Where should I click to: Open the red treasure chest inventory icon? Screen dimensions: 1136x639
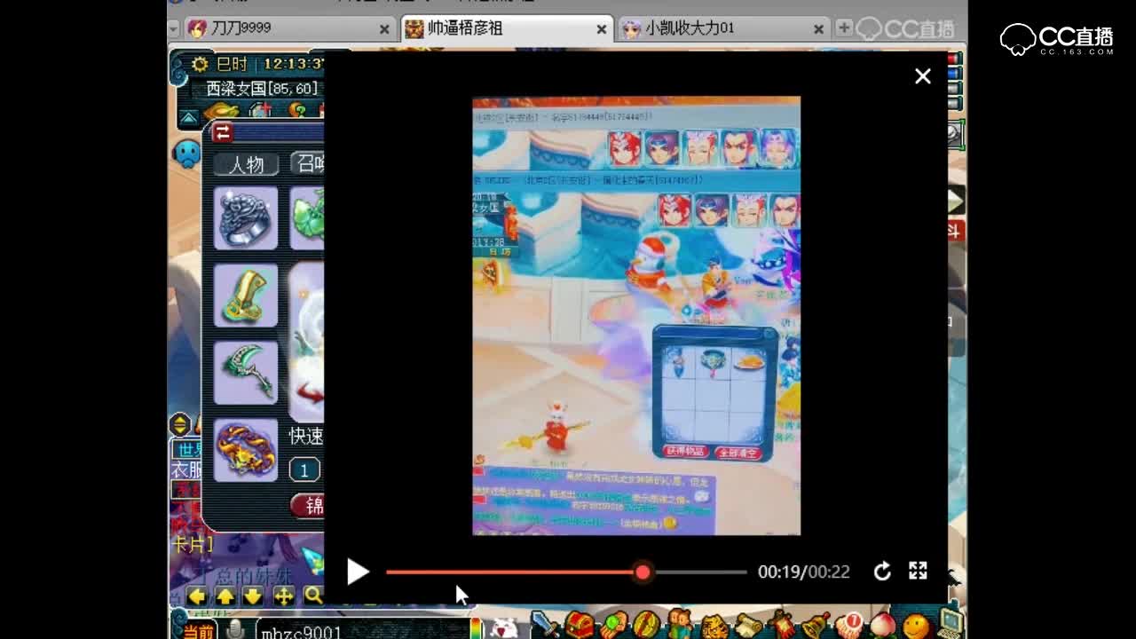click(580, 625)
